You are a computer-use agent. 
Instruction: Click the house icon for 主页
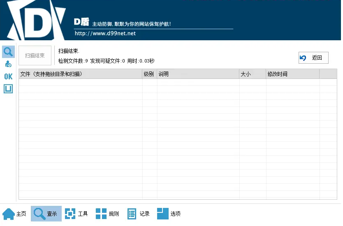(8, 214)
